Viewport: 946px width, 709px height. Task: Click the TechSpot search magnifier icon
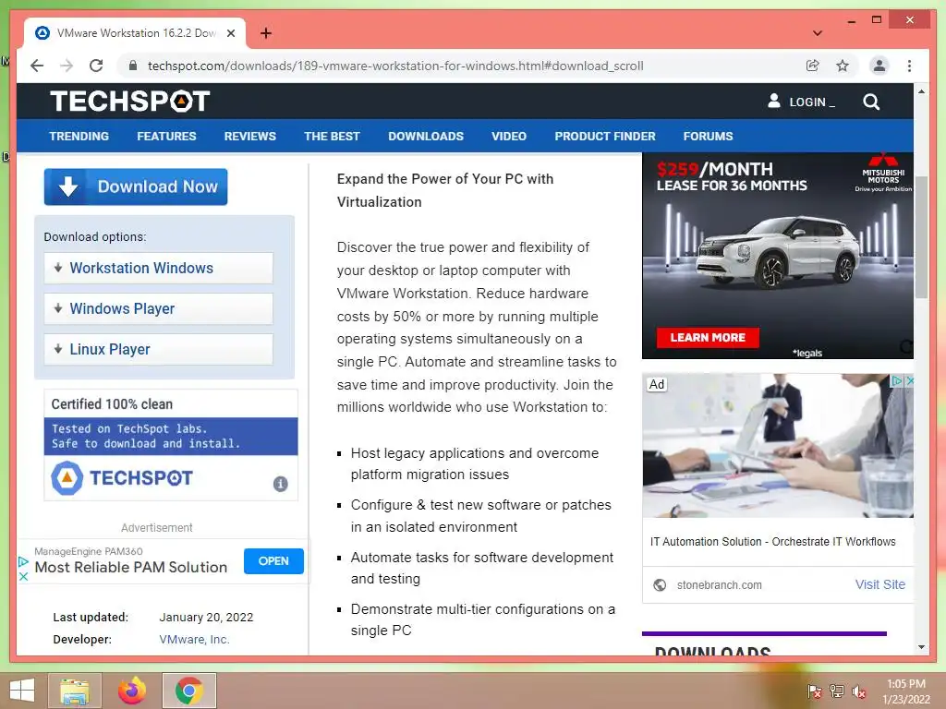pyautogui.click(x=870, y=102)
